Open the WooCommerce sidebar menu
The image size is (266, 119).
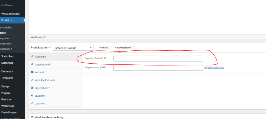tap(10, 14)
